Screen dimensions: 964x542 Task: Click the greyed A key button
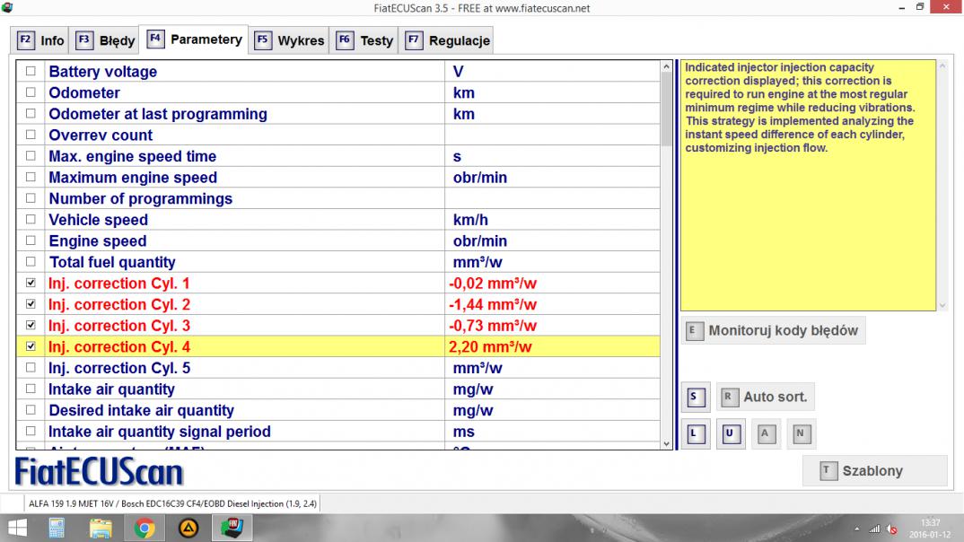(766, 433)
